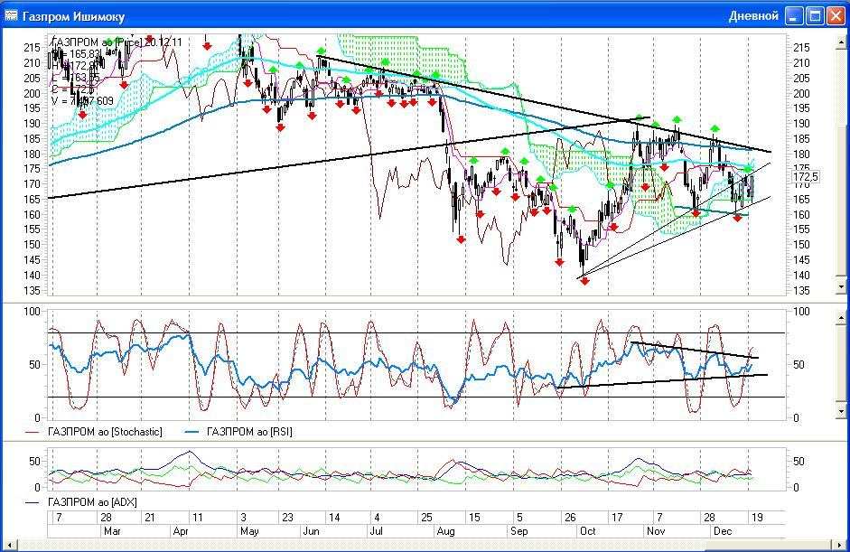Click the price chart's vertical scrollbar down arrow
This screenshot has height=552, width=850.
click(x=841, y=285)
